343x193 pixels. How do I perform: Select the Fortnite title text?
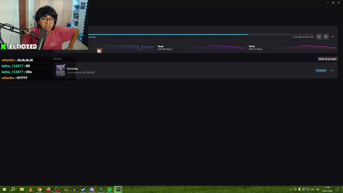pos(72,69)
